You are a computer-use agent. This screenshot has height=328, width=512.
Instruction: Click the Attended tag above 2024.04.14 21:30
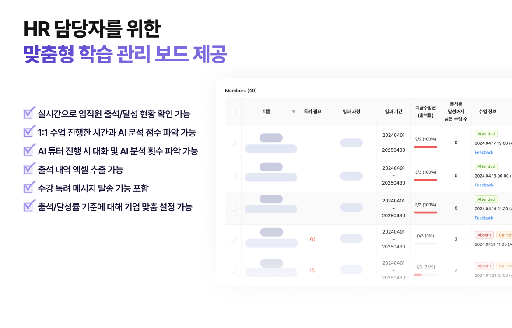click(486, 199)
